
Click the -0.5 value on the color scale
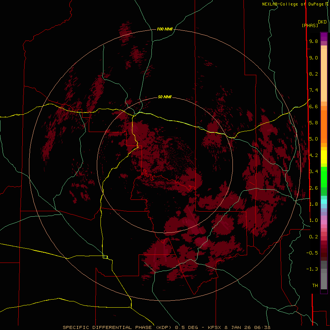(312, 253)
